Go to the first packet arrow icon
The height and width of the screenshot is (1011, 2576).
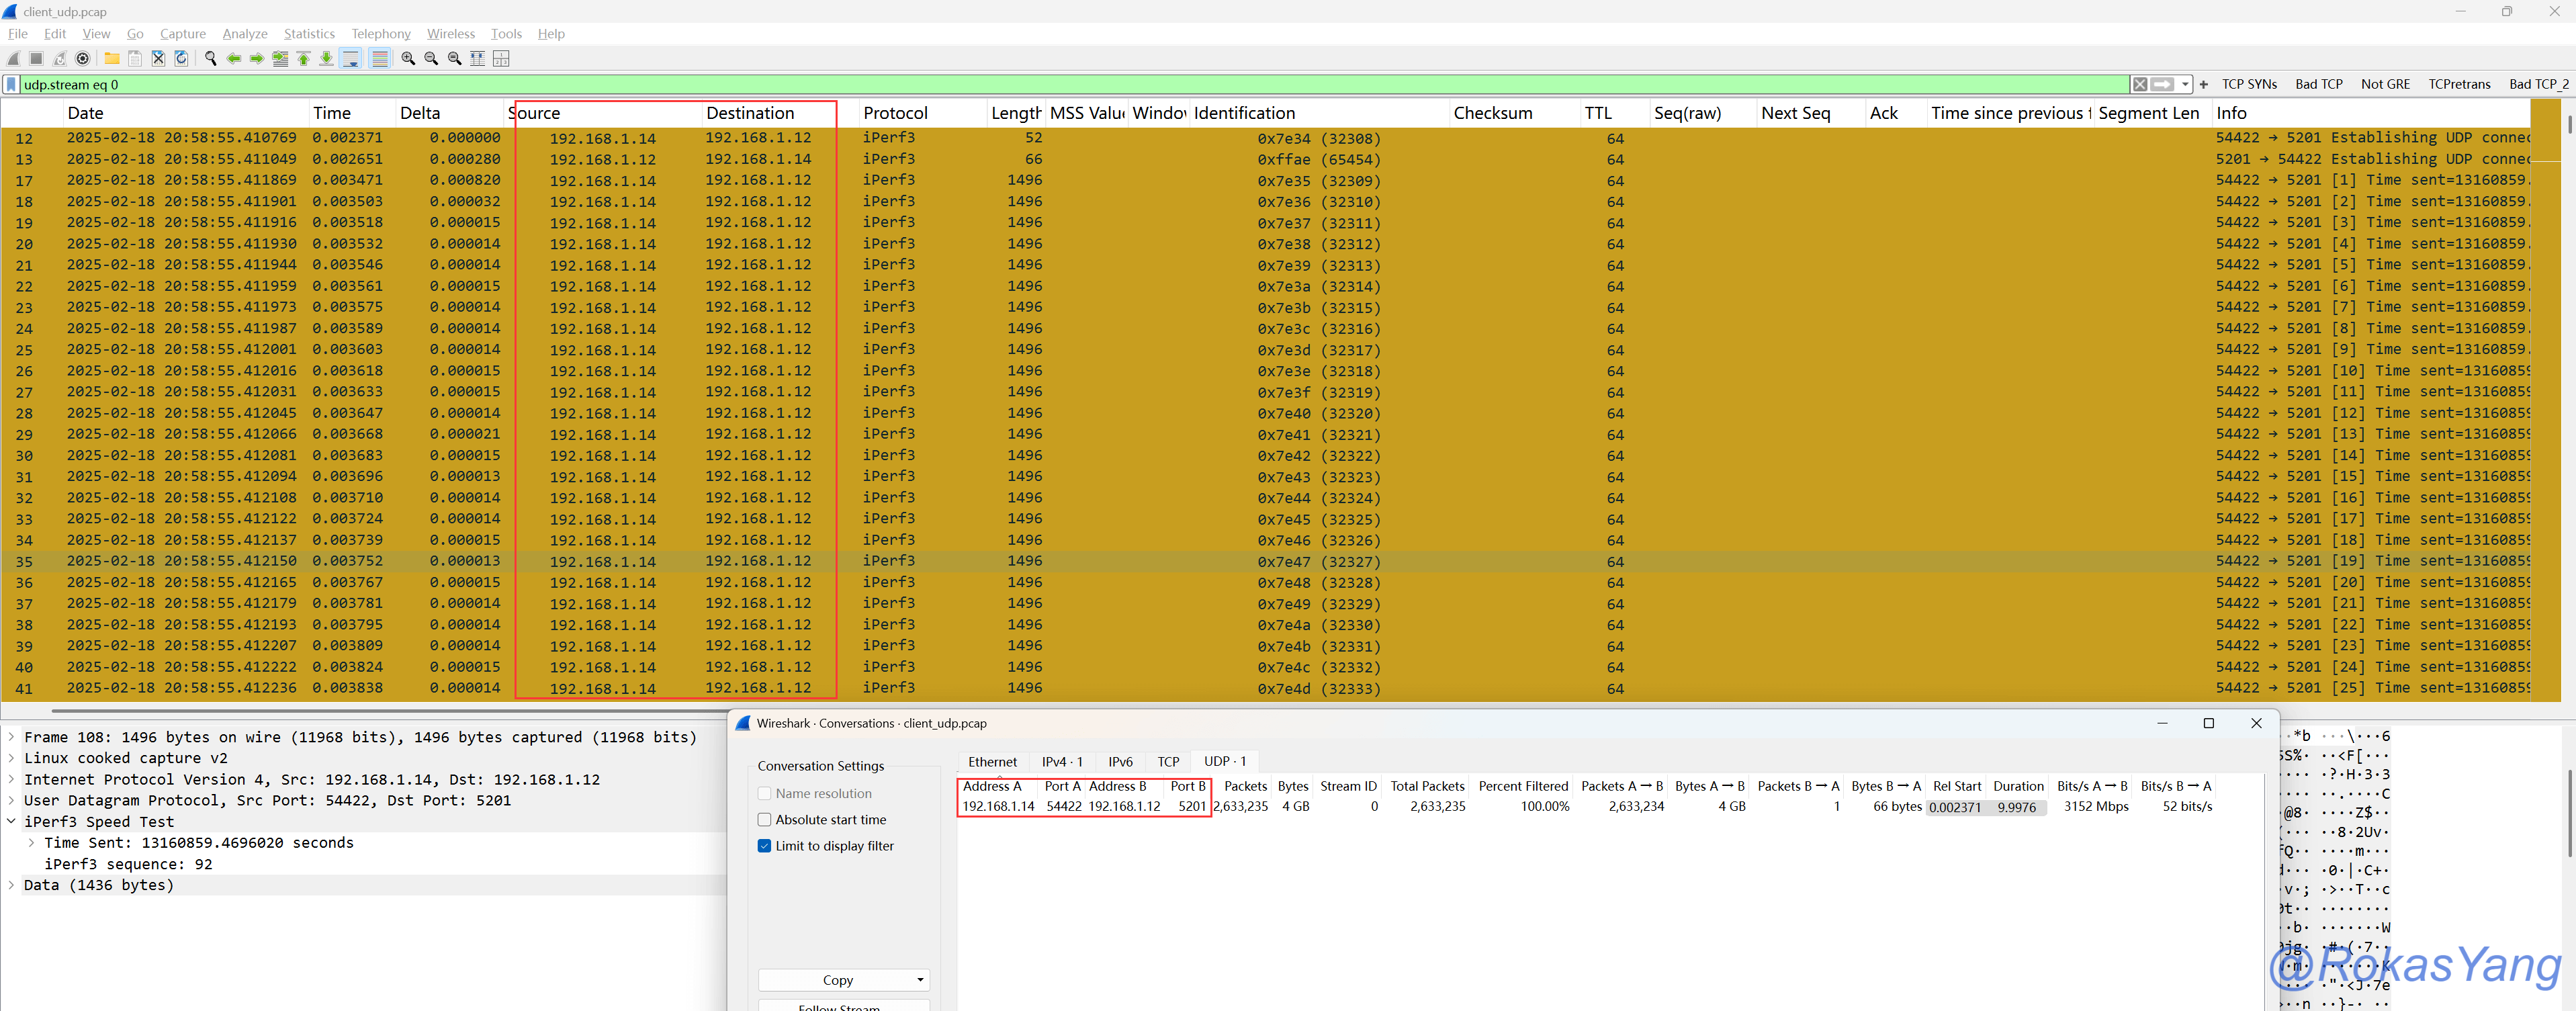[304, 59]
